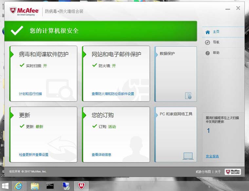
Task: Click the 网站和电子邮件保护 heading
Action: (116, 54)
